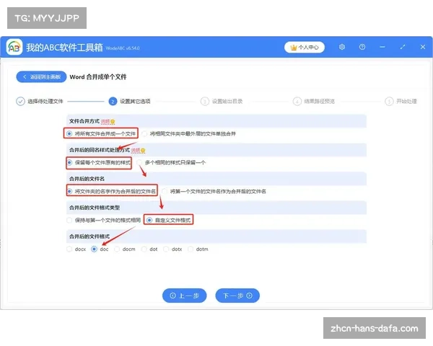Go to step 2 设置其它选项
This screenshot has width=433, height=346.
[x=129, y=101]
